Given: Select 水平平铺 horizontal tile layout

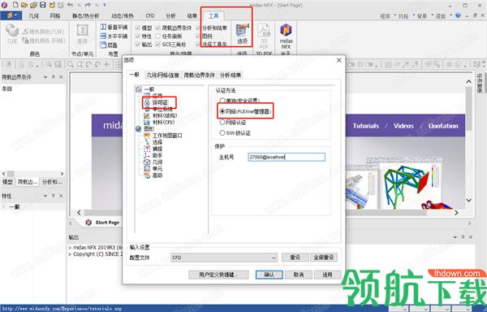Looking at the screenshot, I should point(114,37).
